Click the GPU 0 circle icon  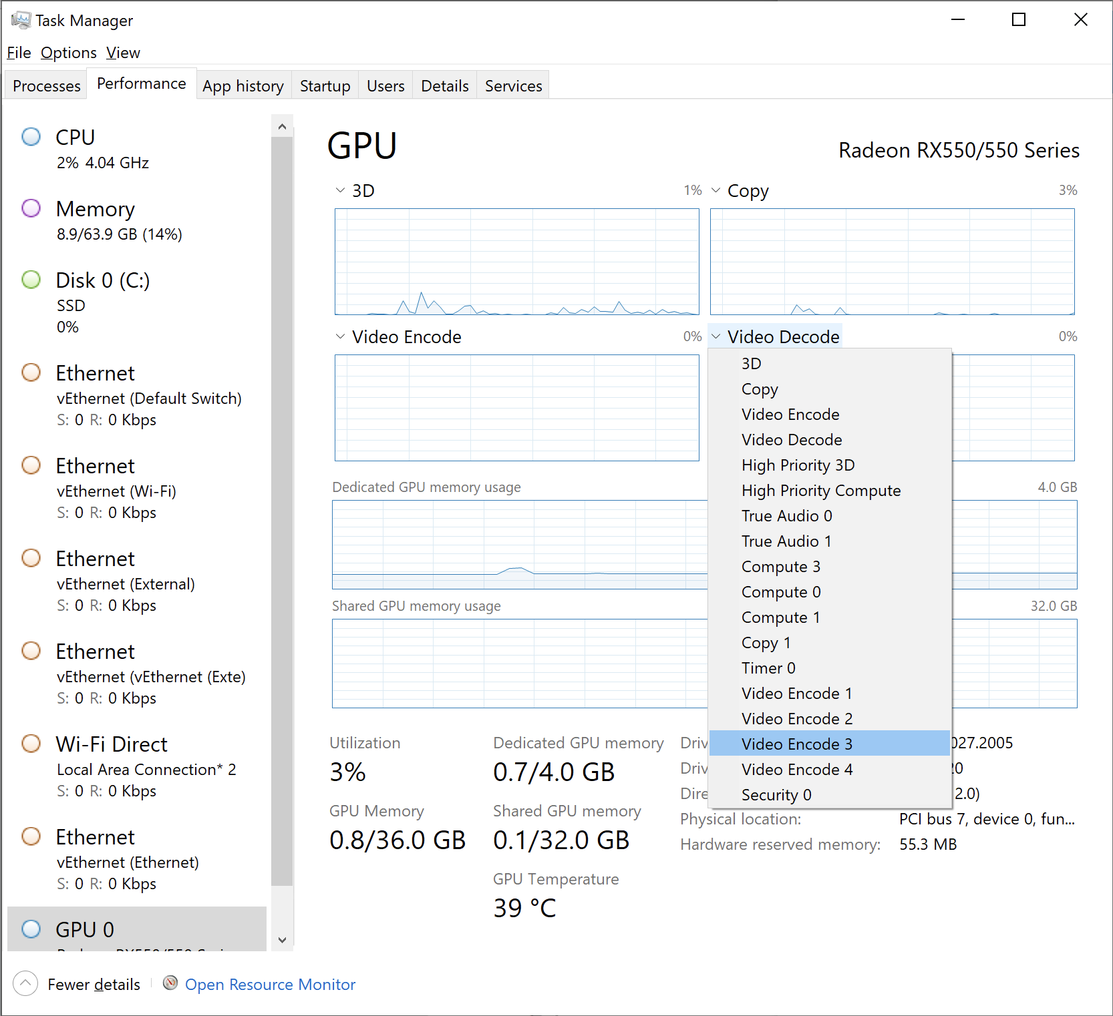point(31,929)
